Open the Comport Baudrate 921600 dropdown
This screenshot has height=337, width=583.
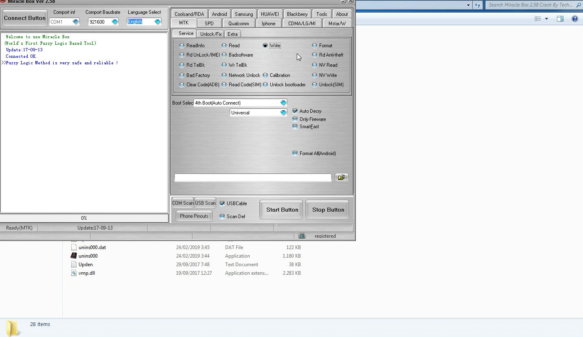(115, 22)
